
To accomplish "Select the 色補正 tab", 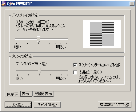I will pyautogui.click(x=13, y=94).
